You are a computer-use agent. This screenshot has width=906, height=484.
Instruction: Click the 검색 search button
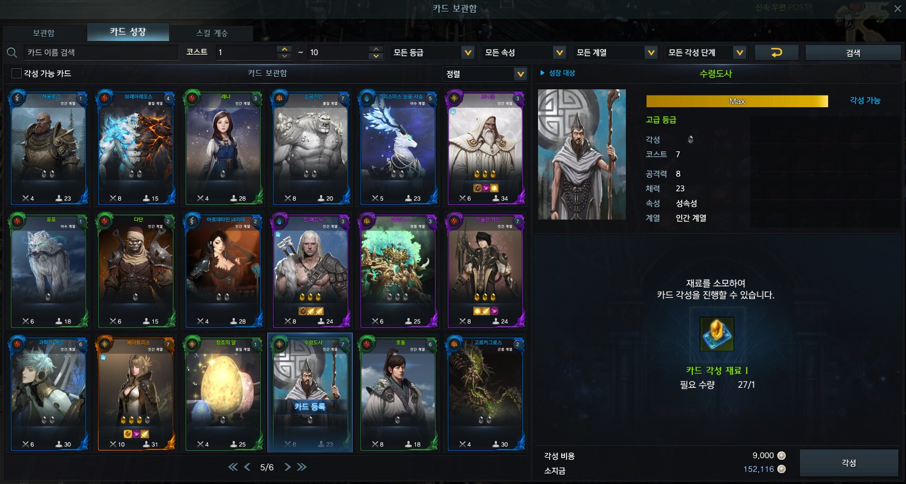point(853,53)
